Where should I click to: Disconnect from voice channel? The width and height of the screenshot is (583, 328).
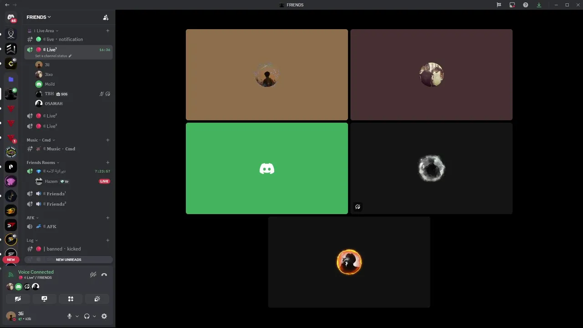104,275
